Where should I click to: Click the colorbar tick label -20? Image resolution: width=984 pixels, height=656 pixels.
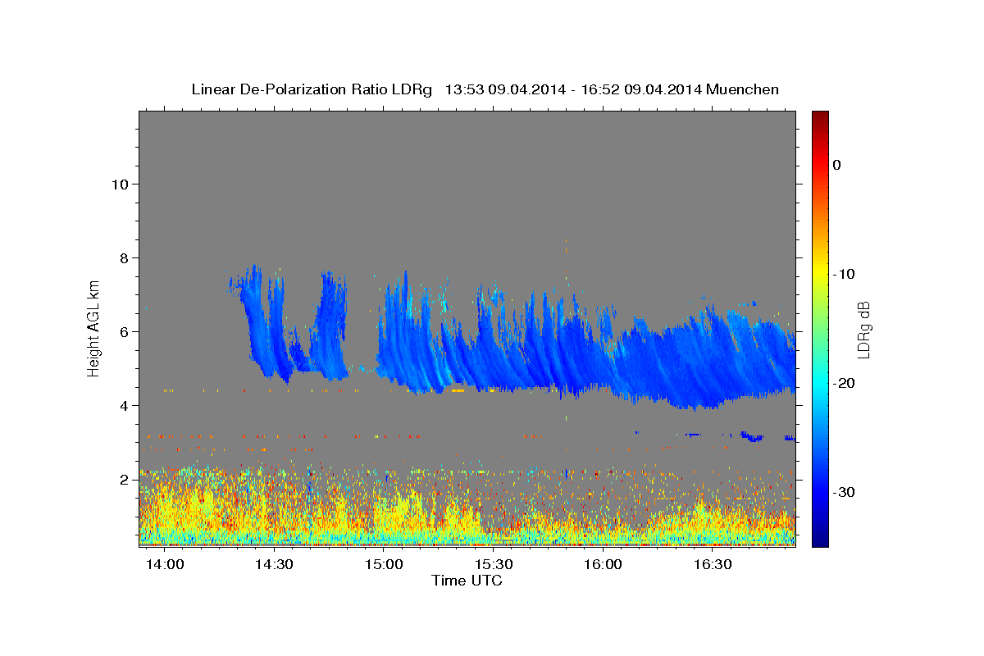(x=845, y=383)
